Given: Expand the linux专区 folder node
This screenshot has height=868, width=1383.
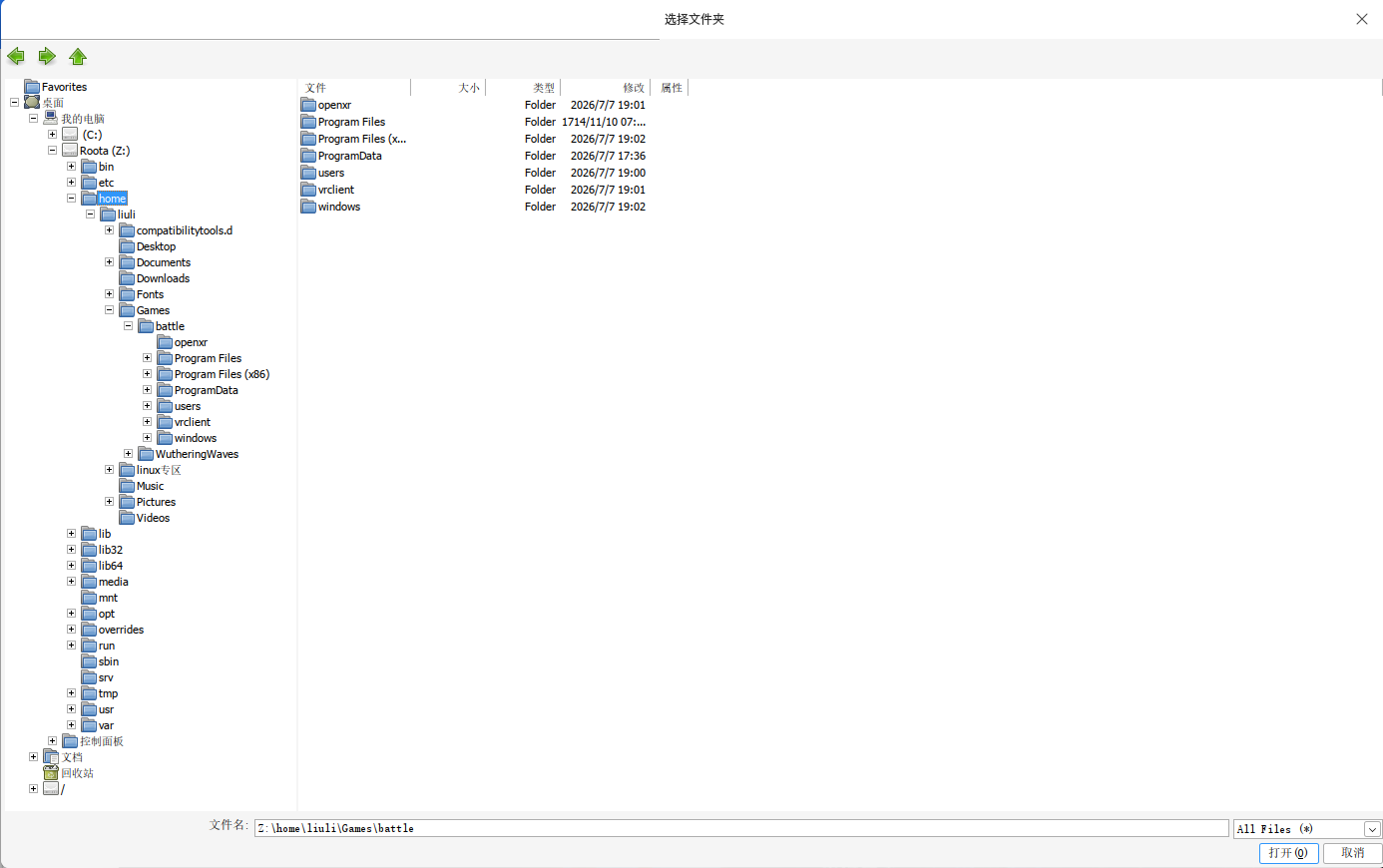Looking at the screenshot, I should (x=109, y=470).
